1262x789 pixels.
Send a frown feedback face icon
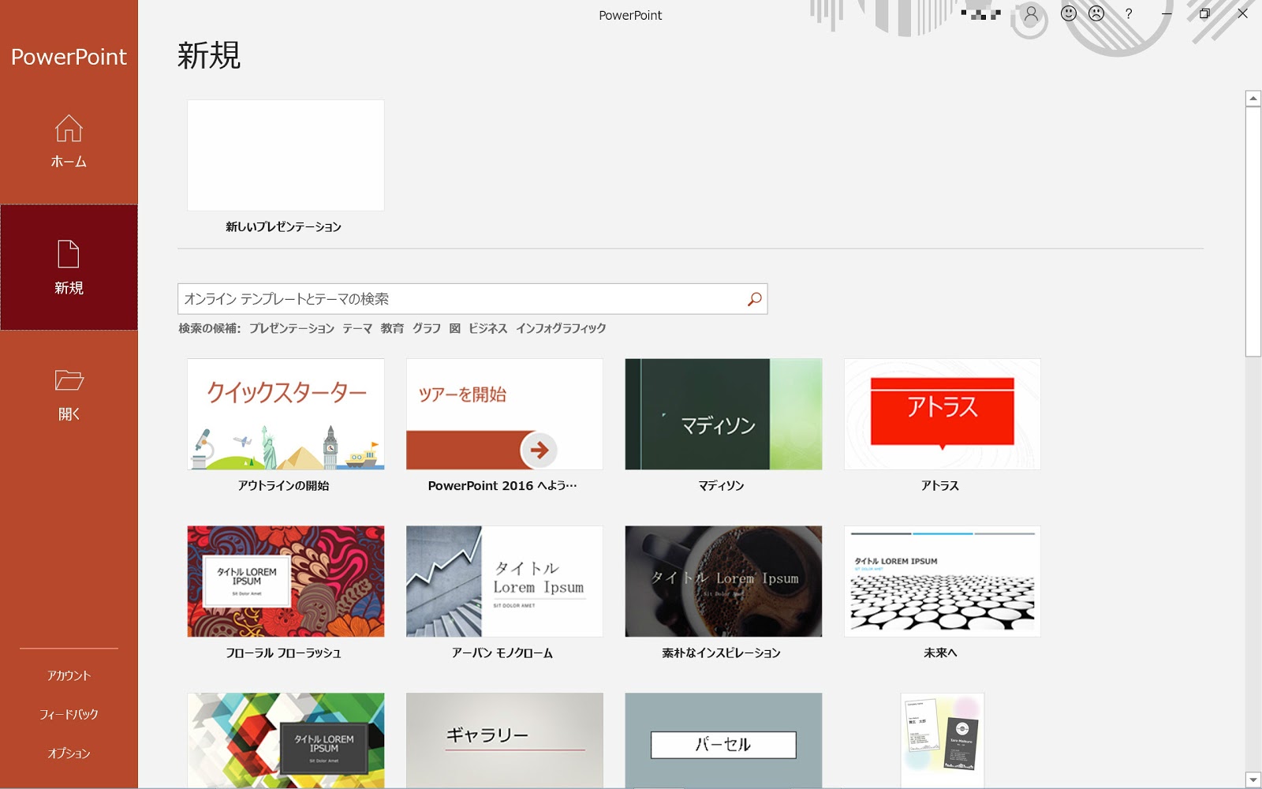pyautogui.click(x=1096, y=13)
